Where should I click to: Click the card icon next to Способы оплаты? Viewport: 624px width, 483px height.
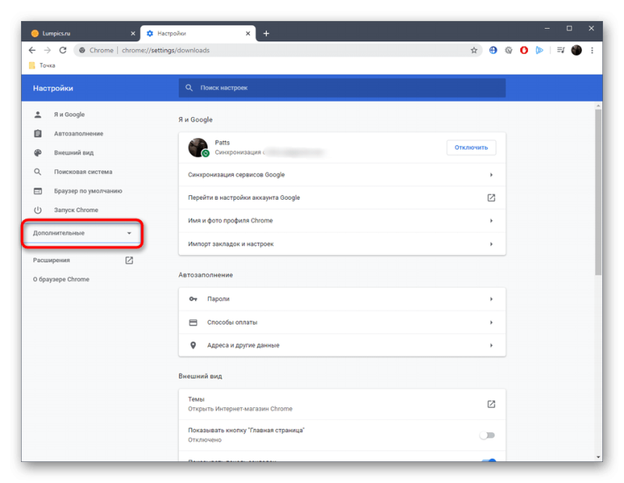click(x=193, y=322)
